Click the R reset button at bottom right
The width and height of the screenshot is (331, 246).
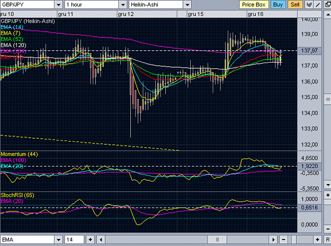point(328,240)
